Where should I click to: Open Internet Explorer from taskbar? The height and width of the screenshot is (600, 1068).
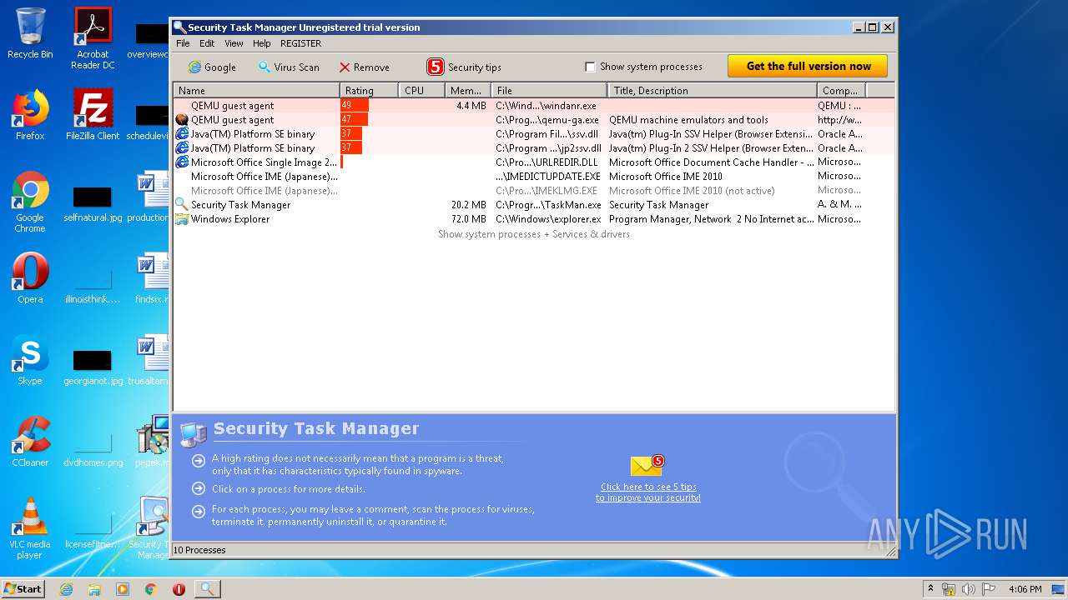(66, 589)
